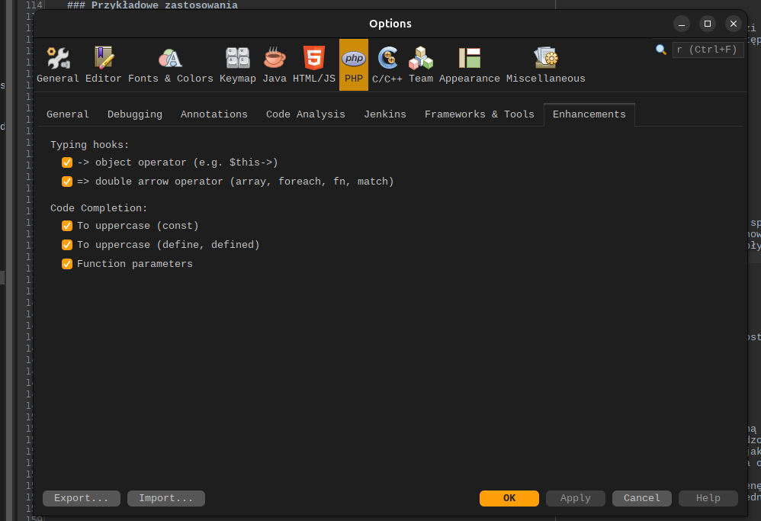
Task: Open Fonts & Colors settings
Action: [x=170, y=65]
